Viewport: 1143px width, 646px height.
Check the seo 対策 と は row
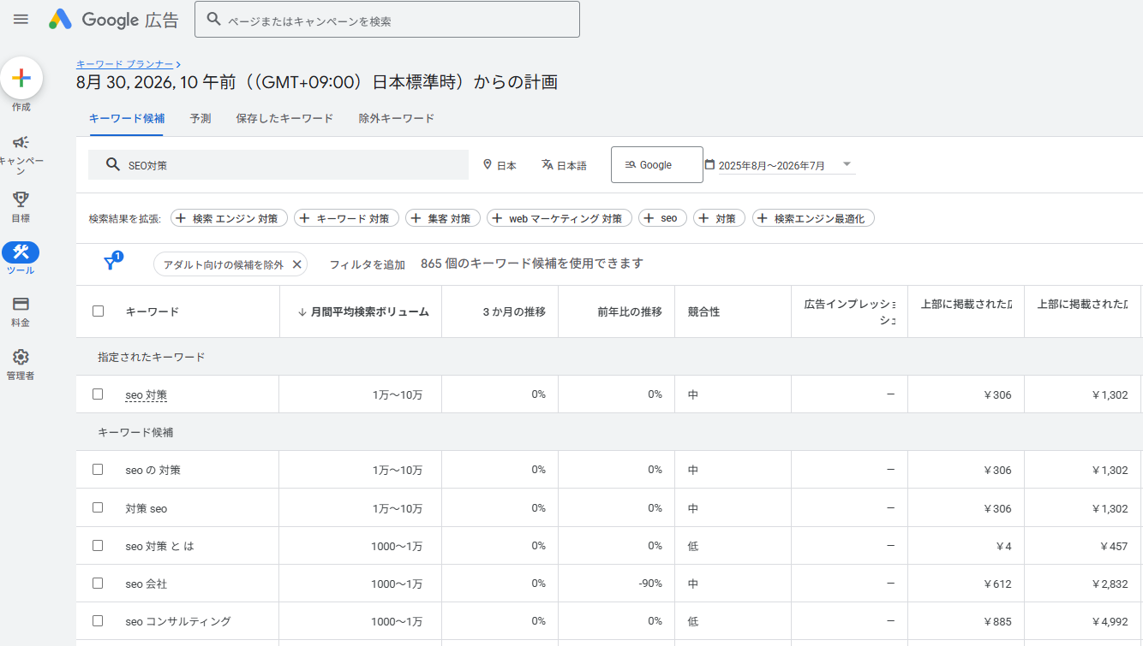pyautogui.click(x=98, y=545)
